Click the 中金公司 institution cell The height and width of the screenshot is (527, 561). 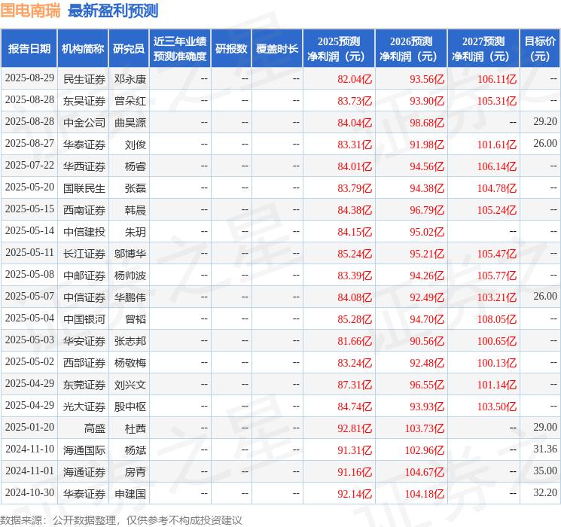point(84,123)
